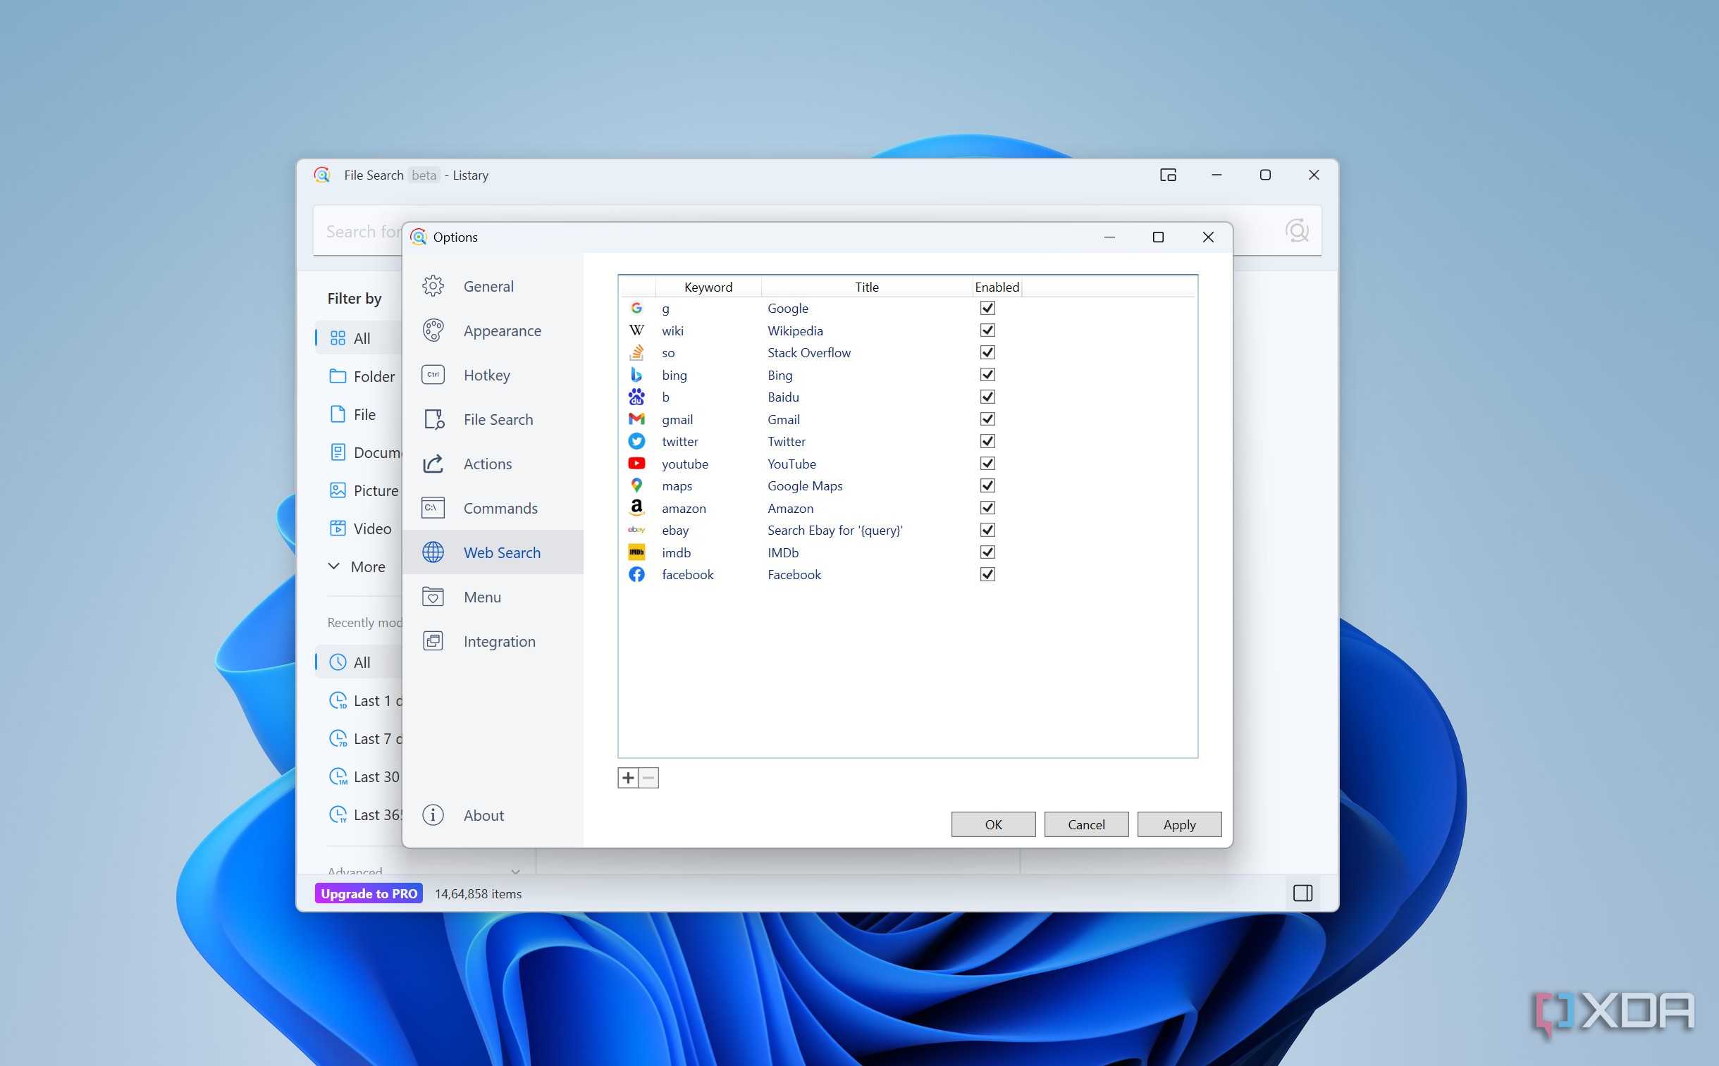Show the About page
This screenshot has width=1719, height=1066.
492,815
